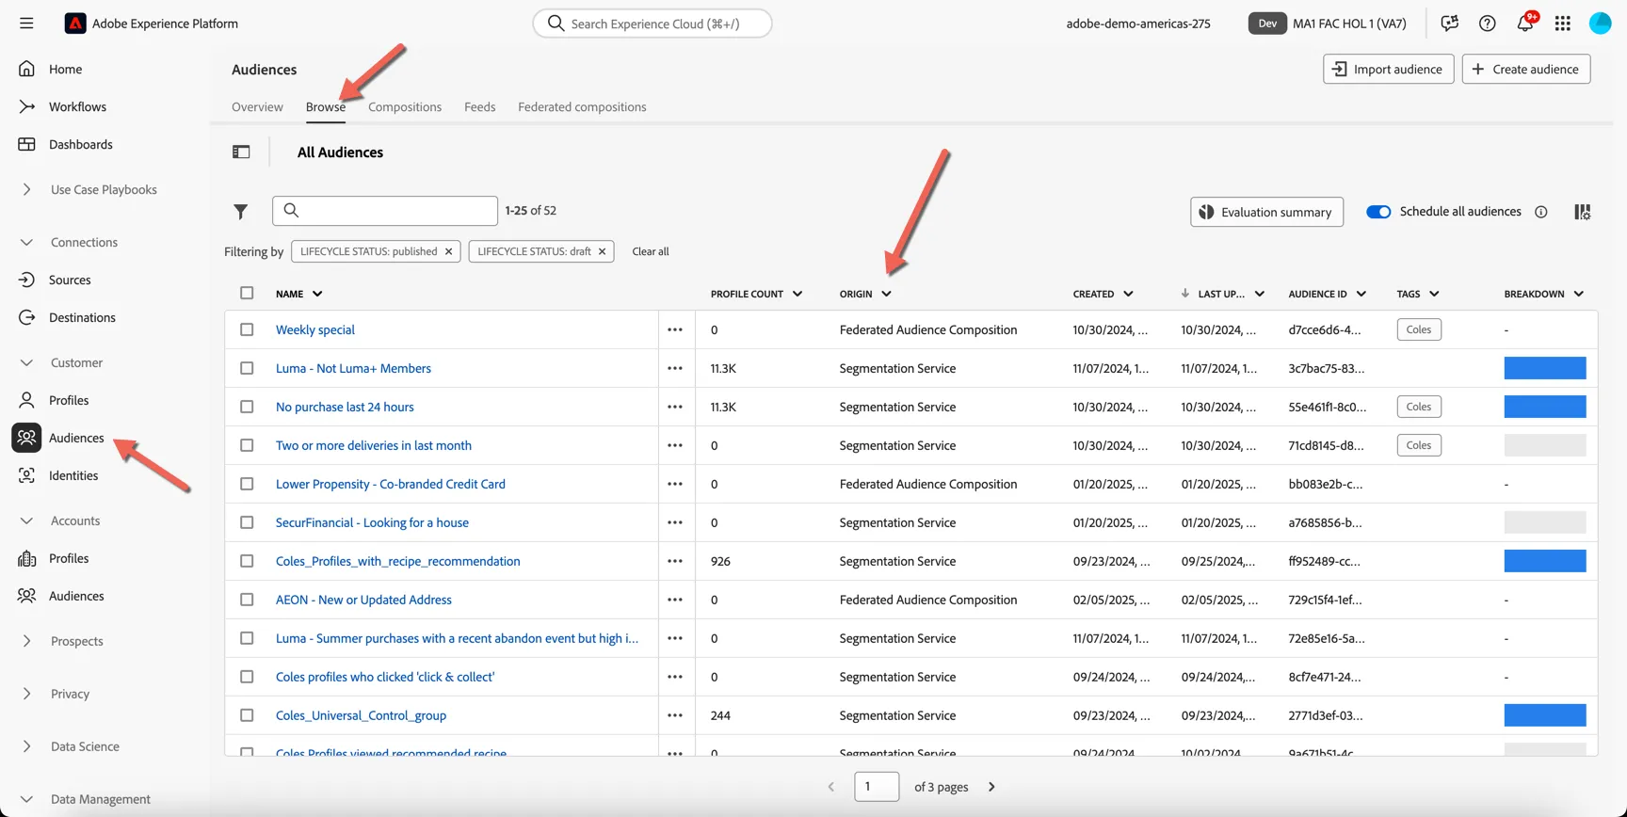1627x817 pixels.
Task: Remove the LIFECYCLE STATUS: draft filter
Action: (603, 252)
